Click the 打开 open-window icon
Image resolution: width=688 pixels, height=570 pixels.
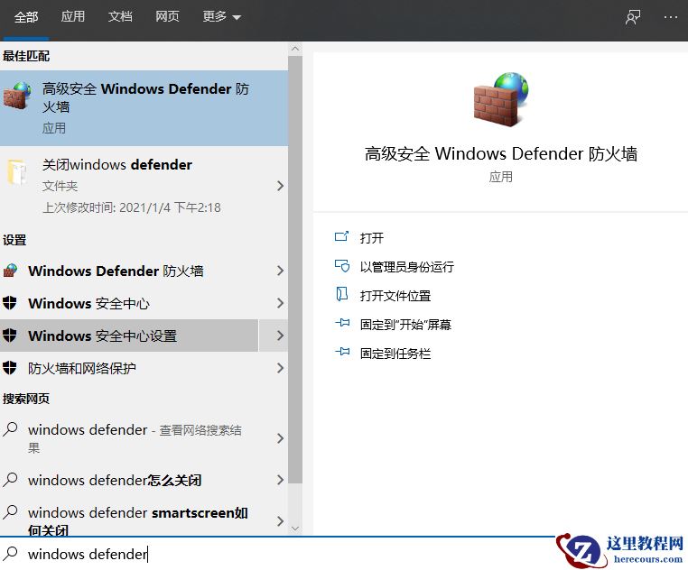(342, 237)
